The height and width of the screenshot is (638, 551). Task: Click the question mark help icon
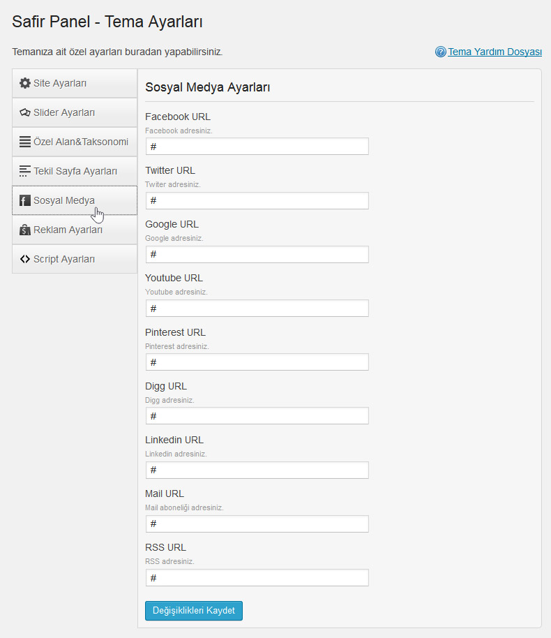point(440,52)
